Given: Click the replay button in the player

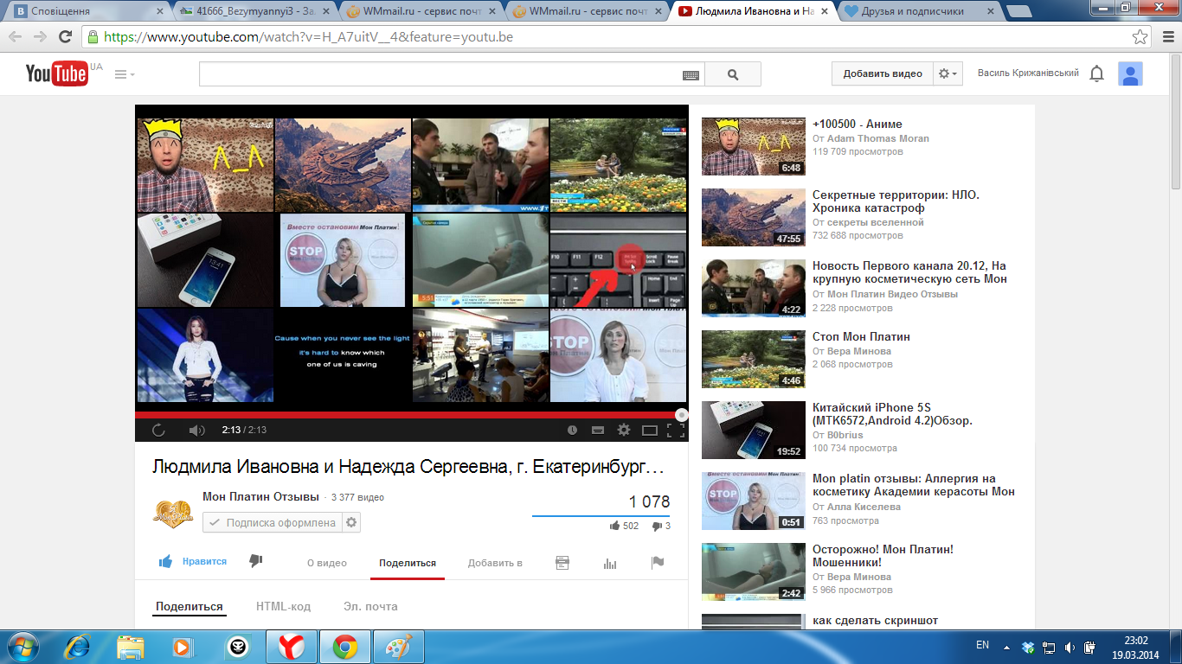Looking at the screenshot, I should pyautogui.click(x=158, y=430).
